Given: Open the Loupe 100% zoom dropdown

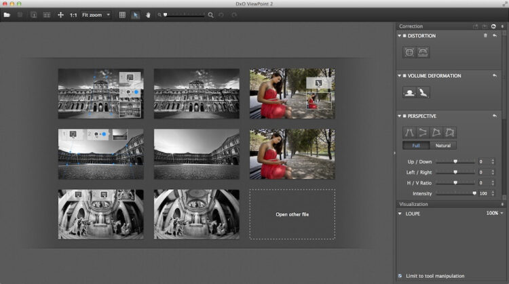Looking at the screenshot, I should pos(494,213).
